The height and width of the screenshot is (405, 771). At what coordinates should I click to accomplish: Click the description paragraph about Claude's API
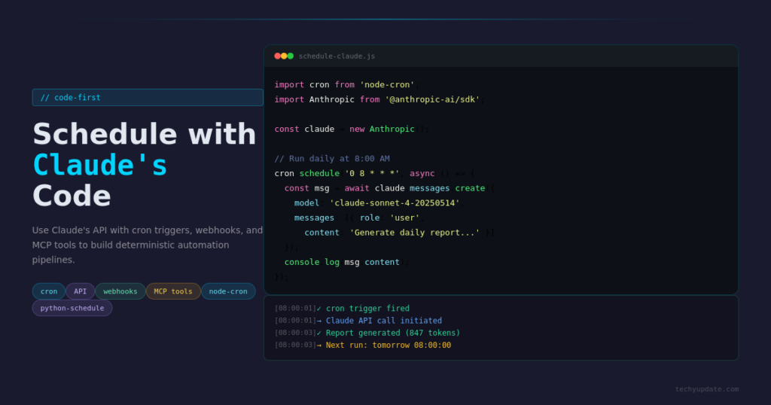(x=148, y=245)
